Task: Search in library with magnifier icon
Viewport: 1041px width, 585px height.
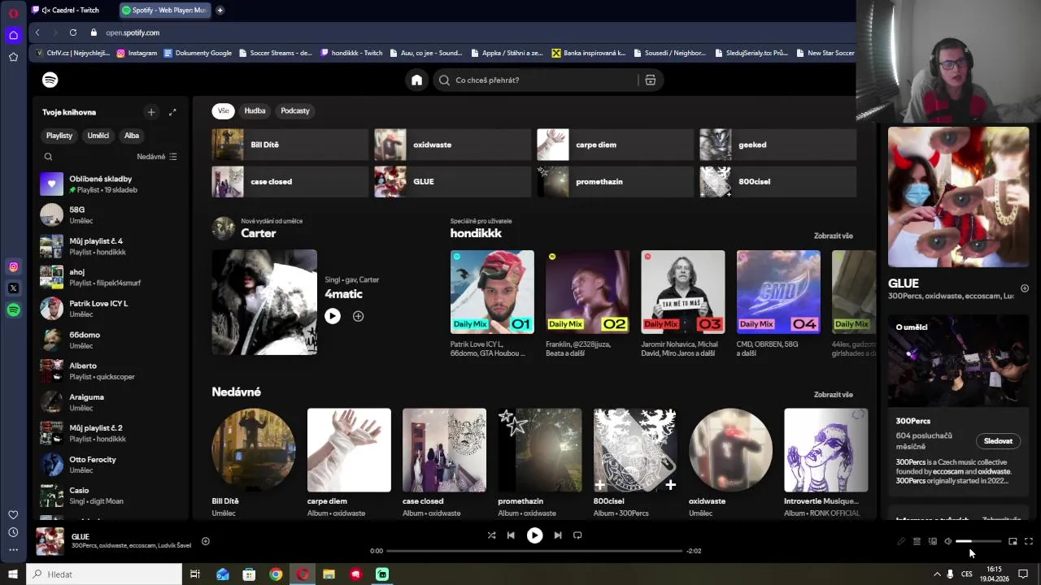Action: pos(48,157)
